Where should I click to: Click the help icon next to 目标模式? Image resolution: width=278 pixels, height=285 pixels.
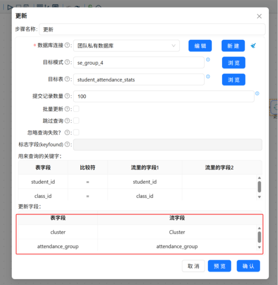(x=67, y=62)
